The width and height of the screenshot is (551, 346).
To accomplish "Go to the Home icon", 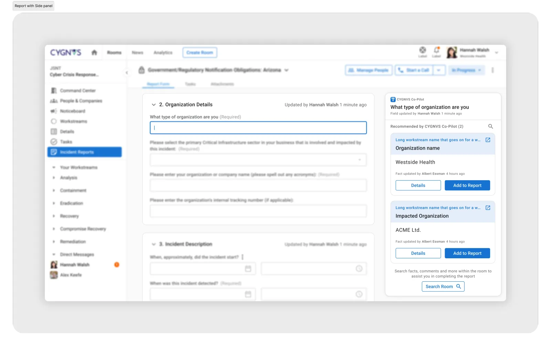I will coord(94,53).
